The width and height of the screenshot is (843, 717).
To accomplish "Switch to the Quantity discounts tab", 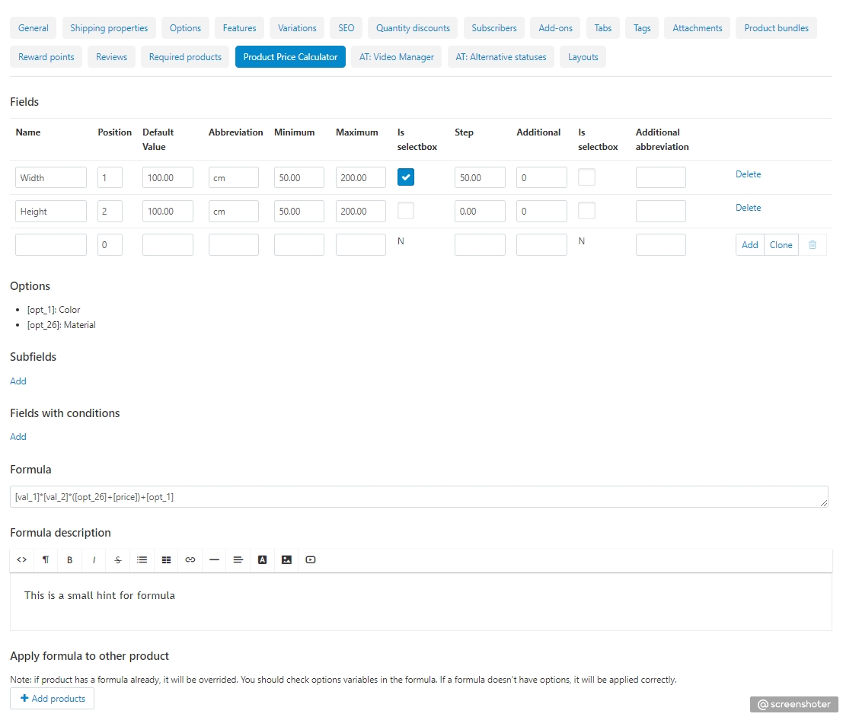I will [413, 28].
